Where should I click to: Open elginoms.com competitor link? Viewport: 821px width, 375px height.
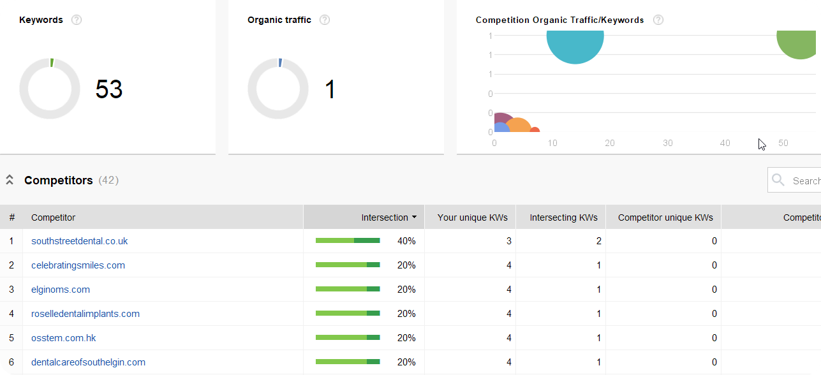61,290
